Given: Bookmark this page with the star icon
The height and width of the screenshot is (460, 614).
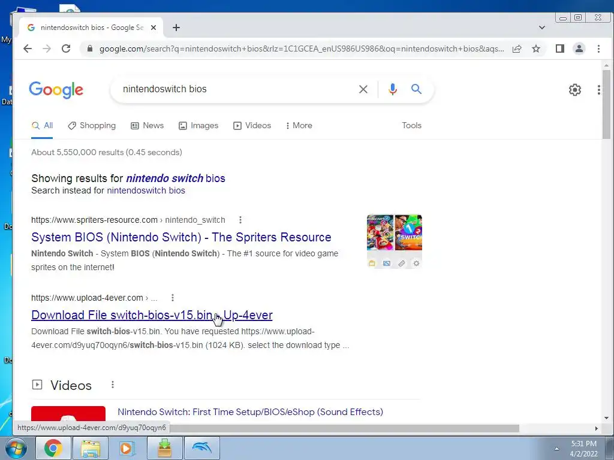Looking at the screenshot, I should [x=536, y=49].
